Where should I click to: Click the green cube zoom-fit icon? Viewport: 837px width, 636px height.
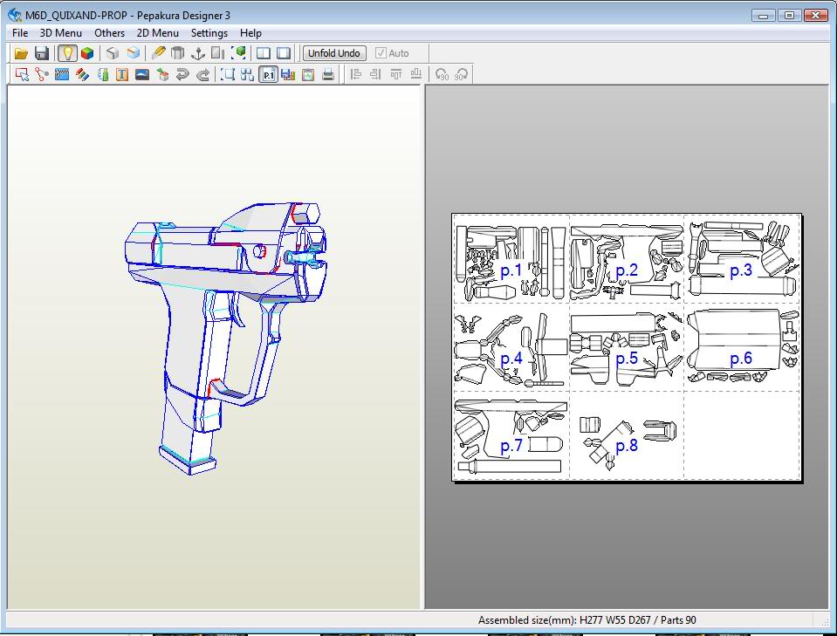(x=238, y=53)
